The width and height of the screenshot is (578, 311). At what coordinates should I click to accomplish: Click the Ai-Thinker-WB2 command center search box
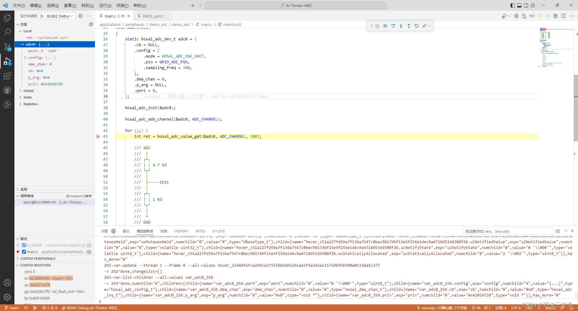point(296,5)
